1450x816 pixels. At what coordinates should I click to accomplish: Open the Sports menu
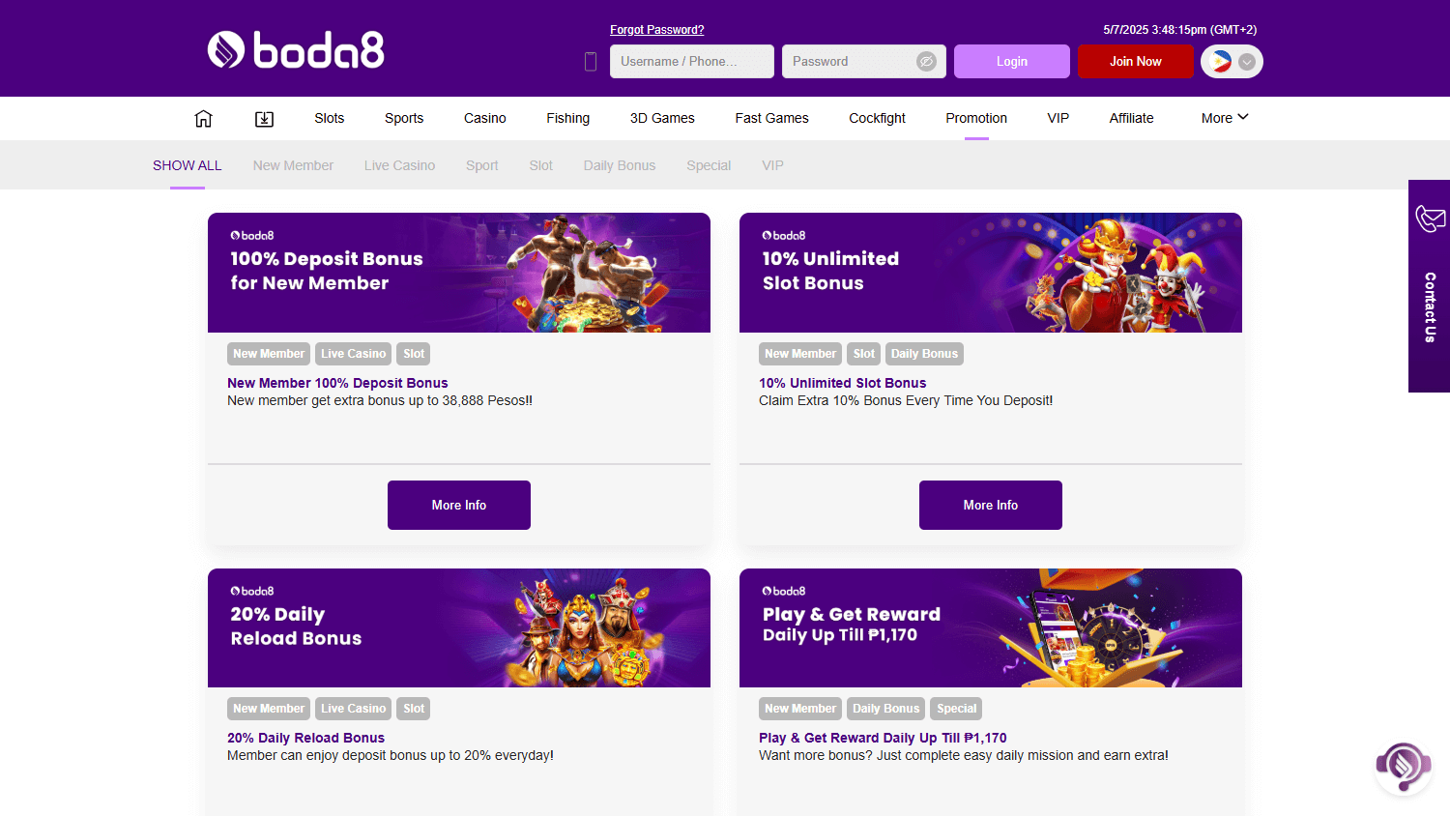[404, 118]
